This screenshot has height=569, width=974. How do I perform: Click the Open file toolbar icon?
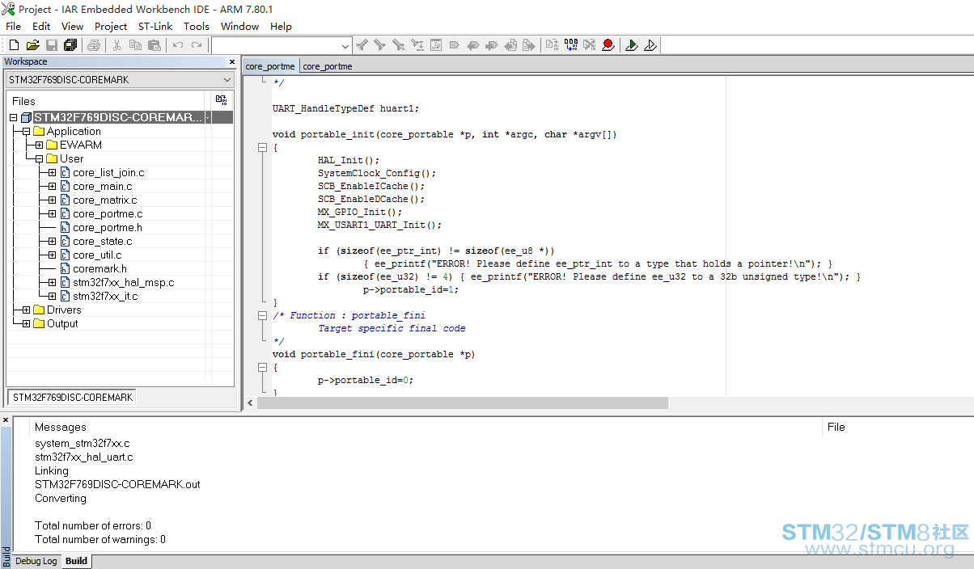[x=32, y=45]
